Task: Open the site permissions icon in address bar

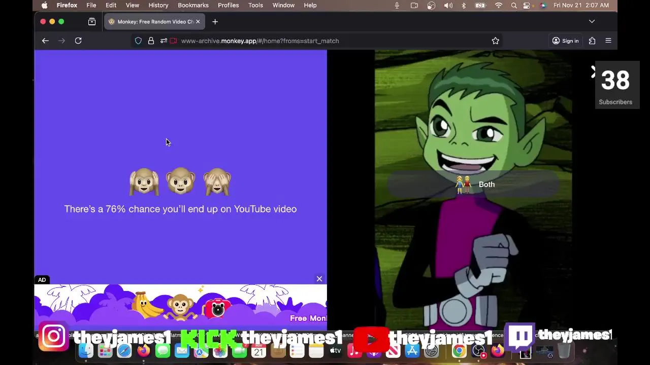Action: 164,41
